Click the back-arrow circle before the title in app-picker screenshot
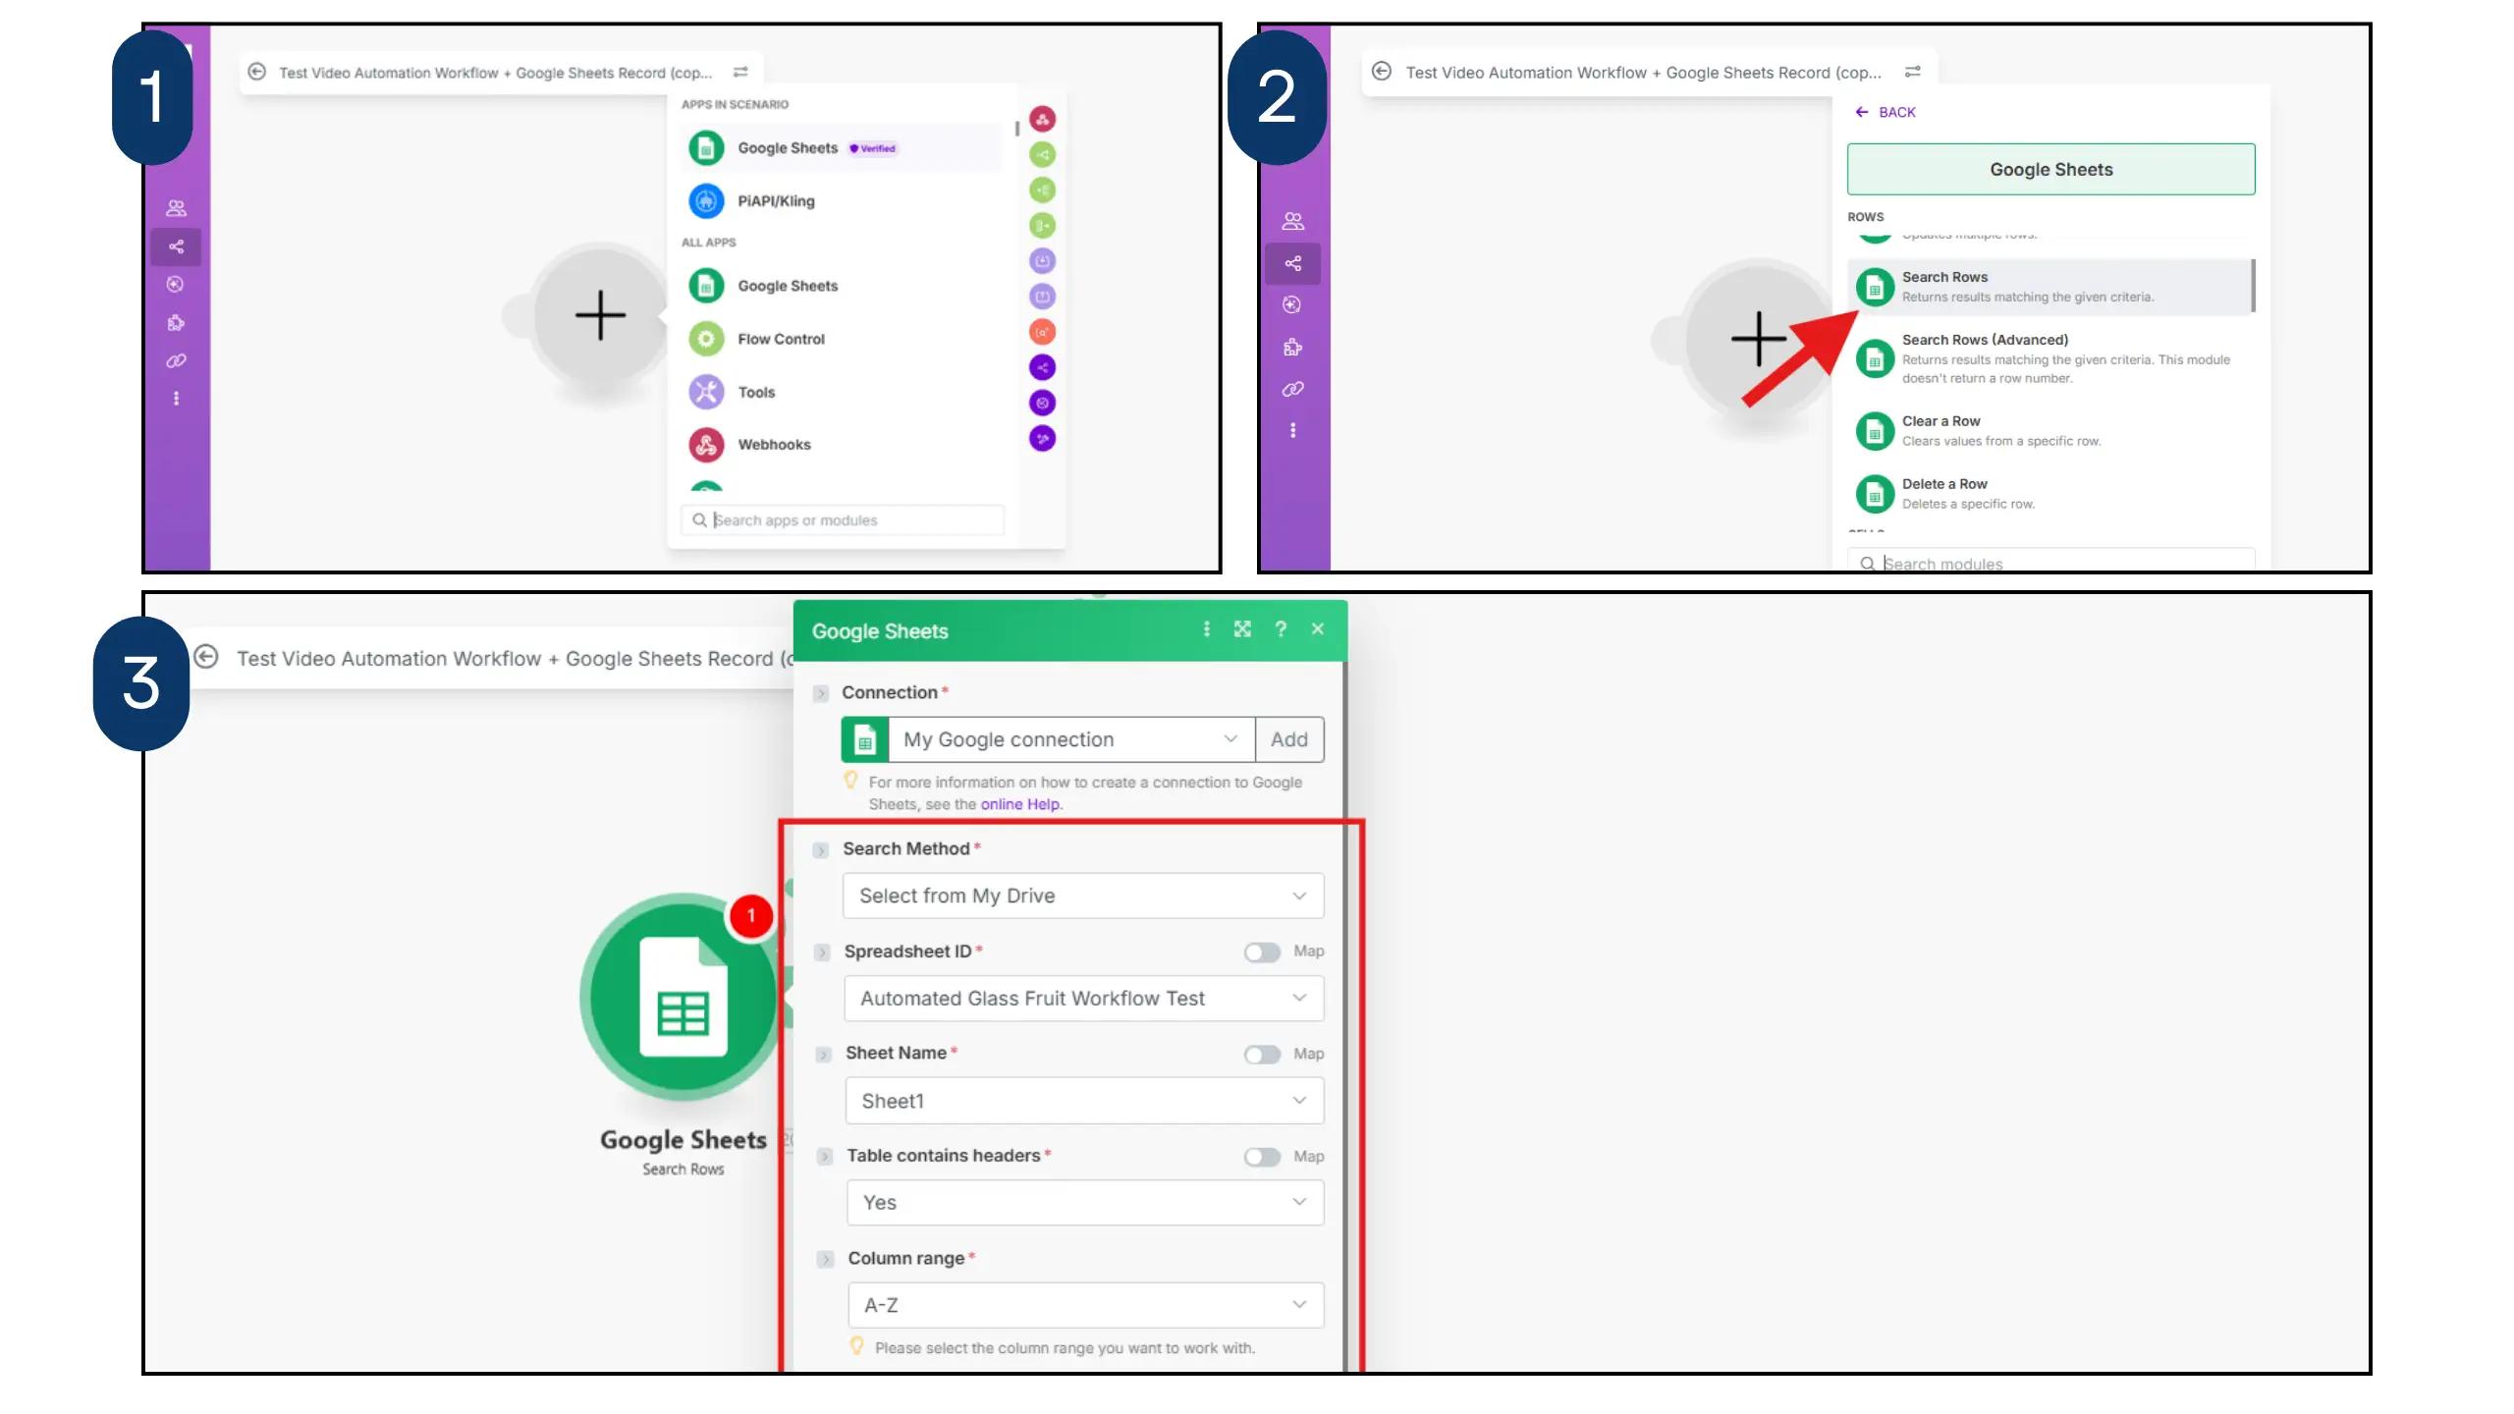 [256, 72]
